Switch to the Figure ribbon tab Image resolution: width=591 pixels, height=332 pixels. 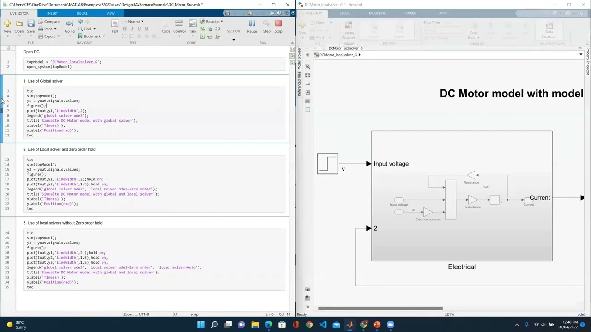[82, 13]
